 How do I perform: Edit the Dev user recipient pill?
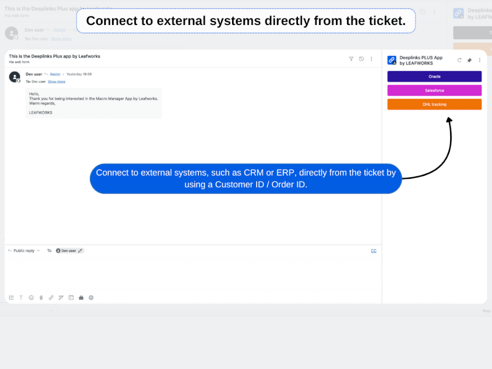pyautogui.click(x=81, y=250)
